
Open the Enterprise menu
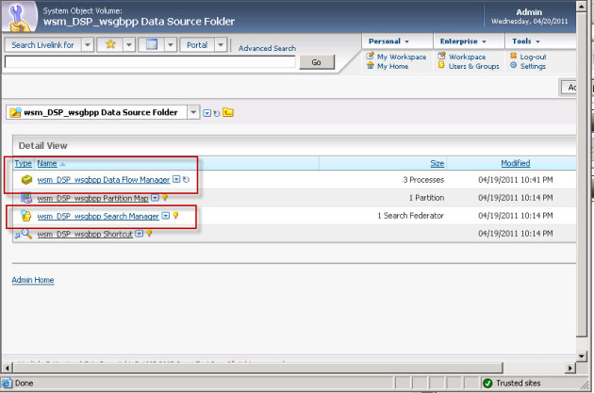click(462, 41)
